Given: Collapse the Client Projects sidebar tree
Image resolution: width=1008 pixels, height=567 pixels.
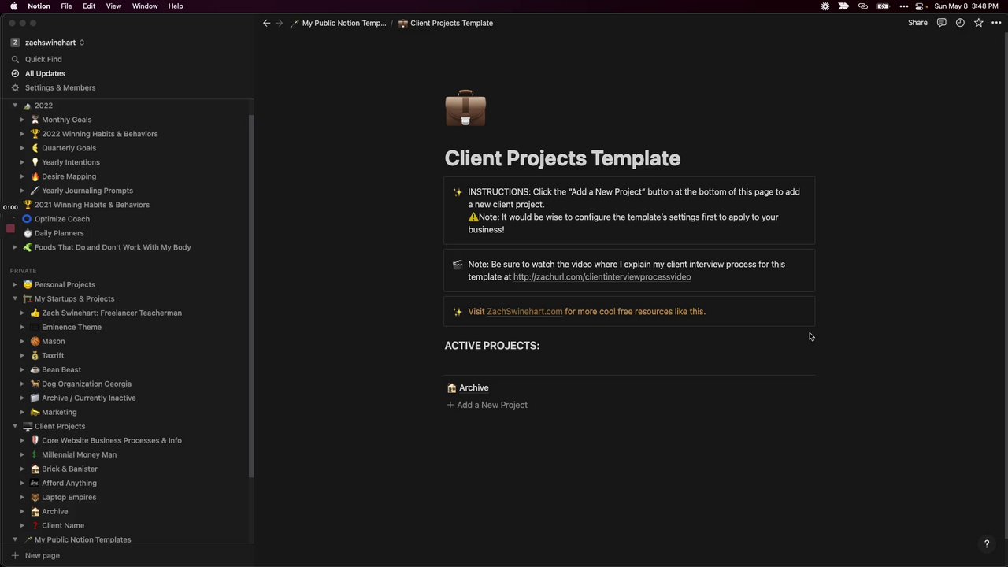Looking at the screenshot, I should click(15, 426).
